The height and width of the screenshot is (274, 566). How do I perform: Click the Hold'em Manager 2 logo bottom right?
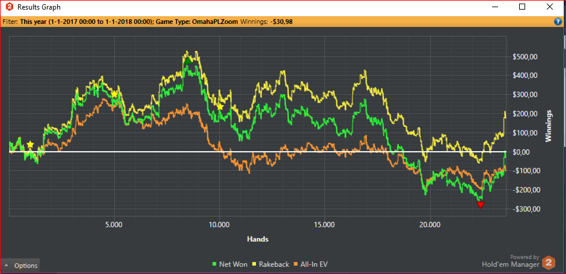[549, 262]
